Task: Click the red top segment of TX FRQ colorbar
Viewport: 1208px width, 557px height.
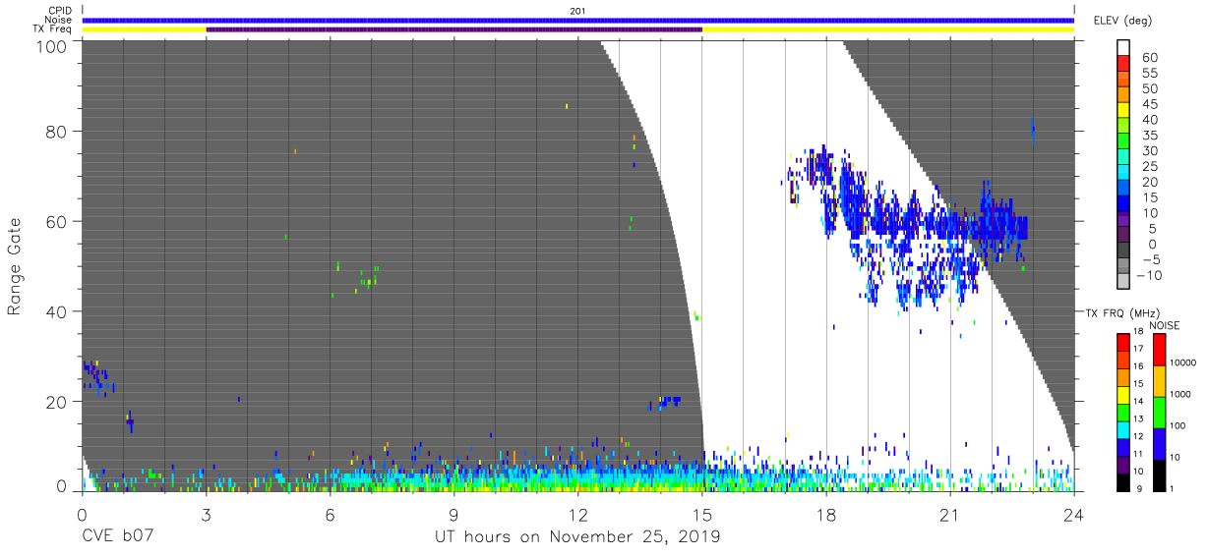Action: [x=1124, y=342]
